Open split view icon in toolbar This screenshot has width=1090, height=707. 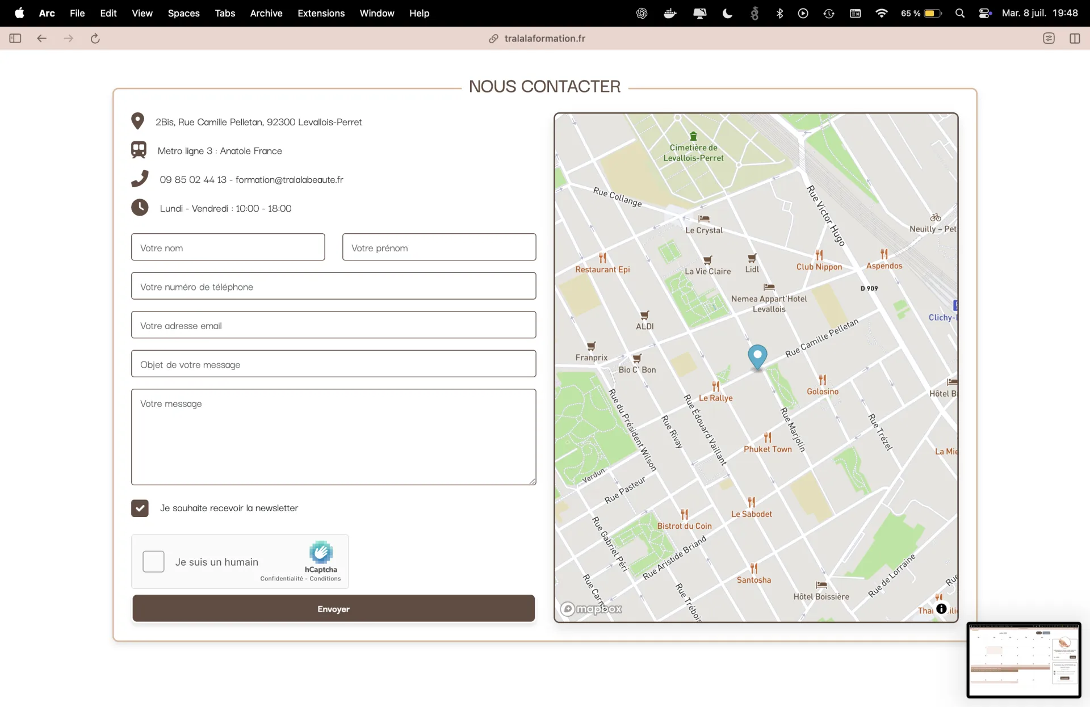pos(1075,38)
